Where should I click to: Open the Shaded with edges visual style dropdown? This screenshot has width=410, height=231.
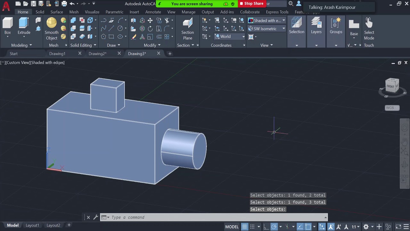tap(267, 21)
